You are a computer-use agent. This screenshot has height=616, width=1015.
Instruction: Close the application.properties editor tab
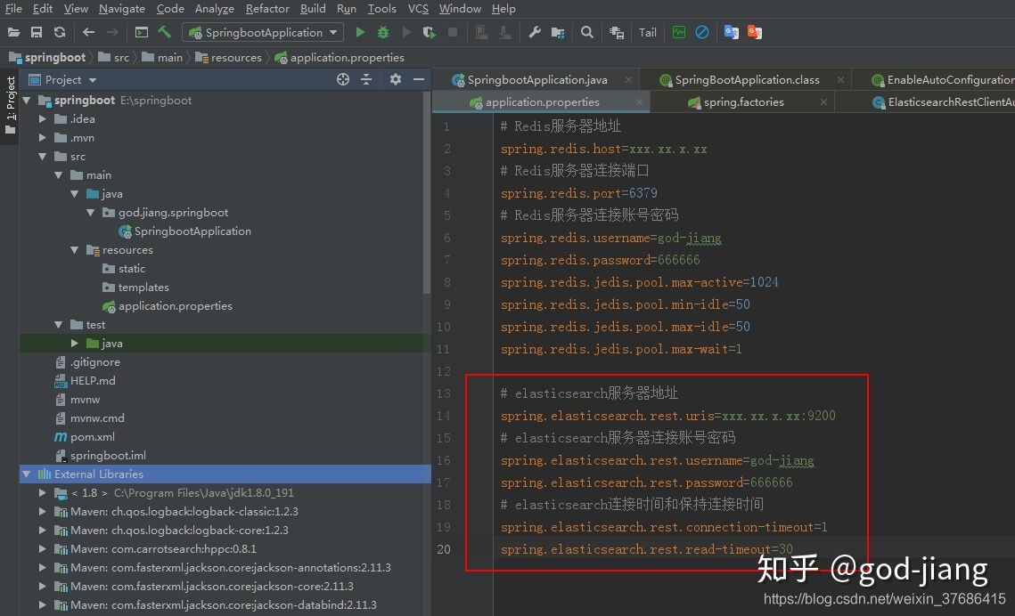click(640, 102)
